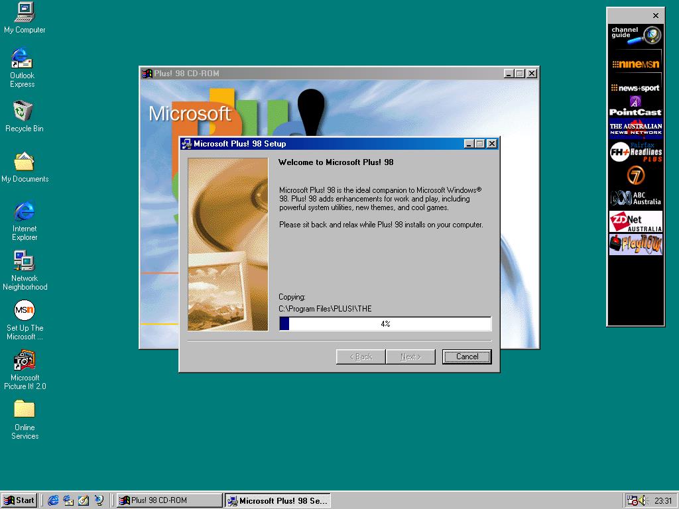Open the news+sport channel
The width and height of the screenshot is (679, 509).
tap(636, 88)
